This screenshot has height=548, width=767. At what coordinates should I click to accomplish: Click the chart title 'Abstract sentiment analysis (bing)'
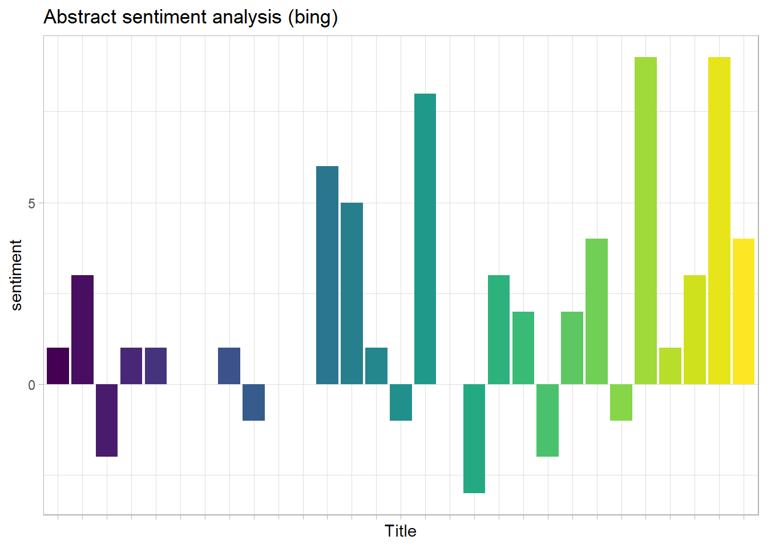point(191,17)
